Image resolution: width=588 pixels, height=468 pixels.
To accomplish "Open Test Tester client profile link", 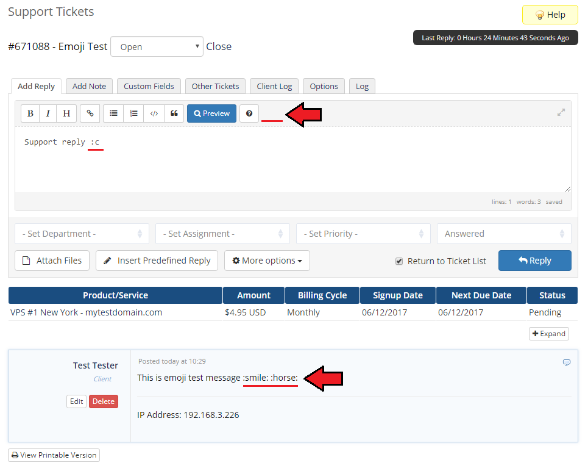I will point(95,365).
